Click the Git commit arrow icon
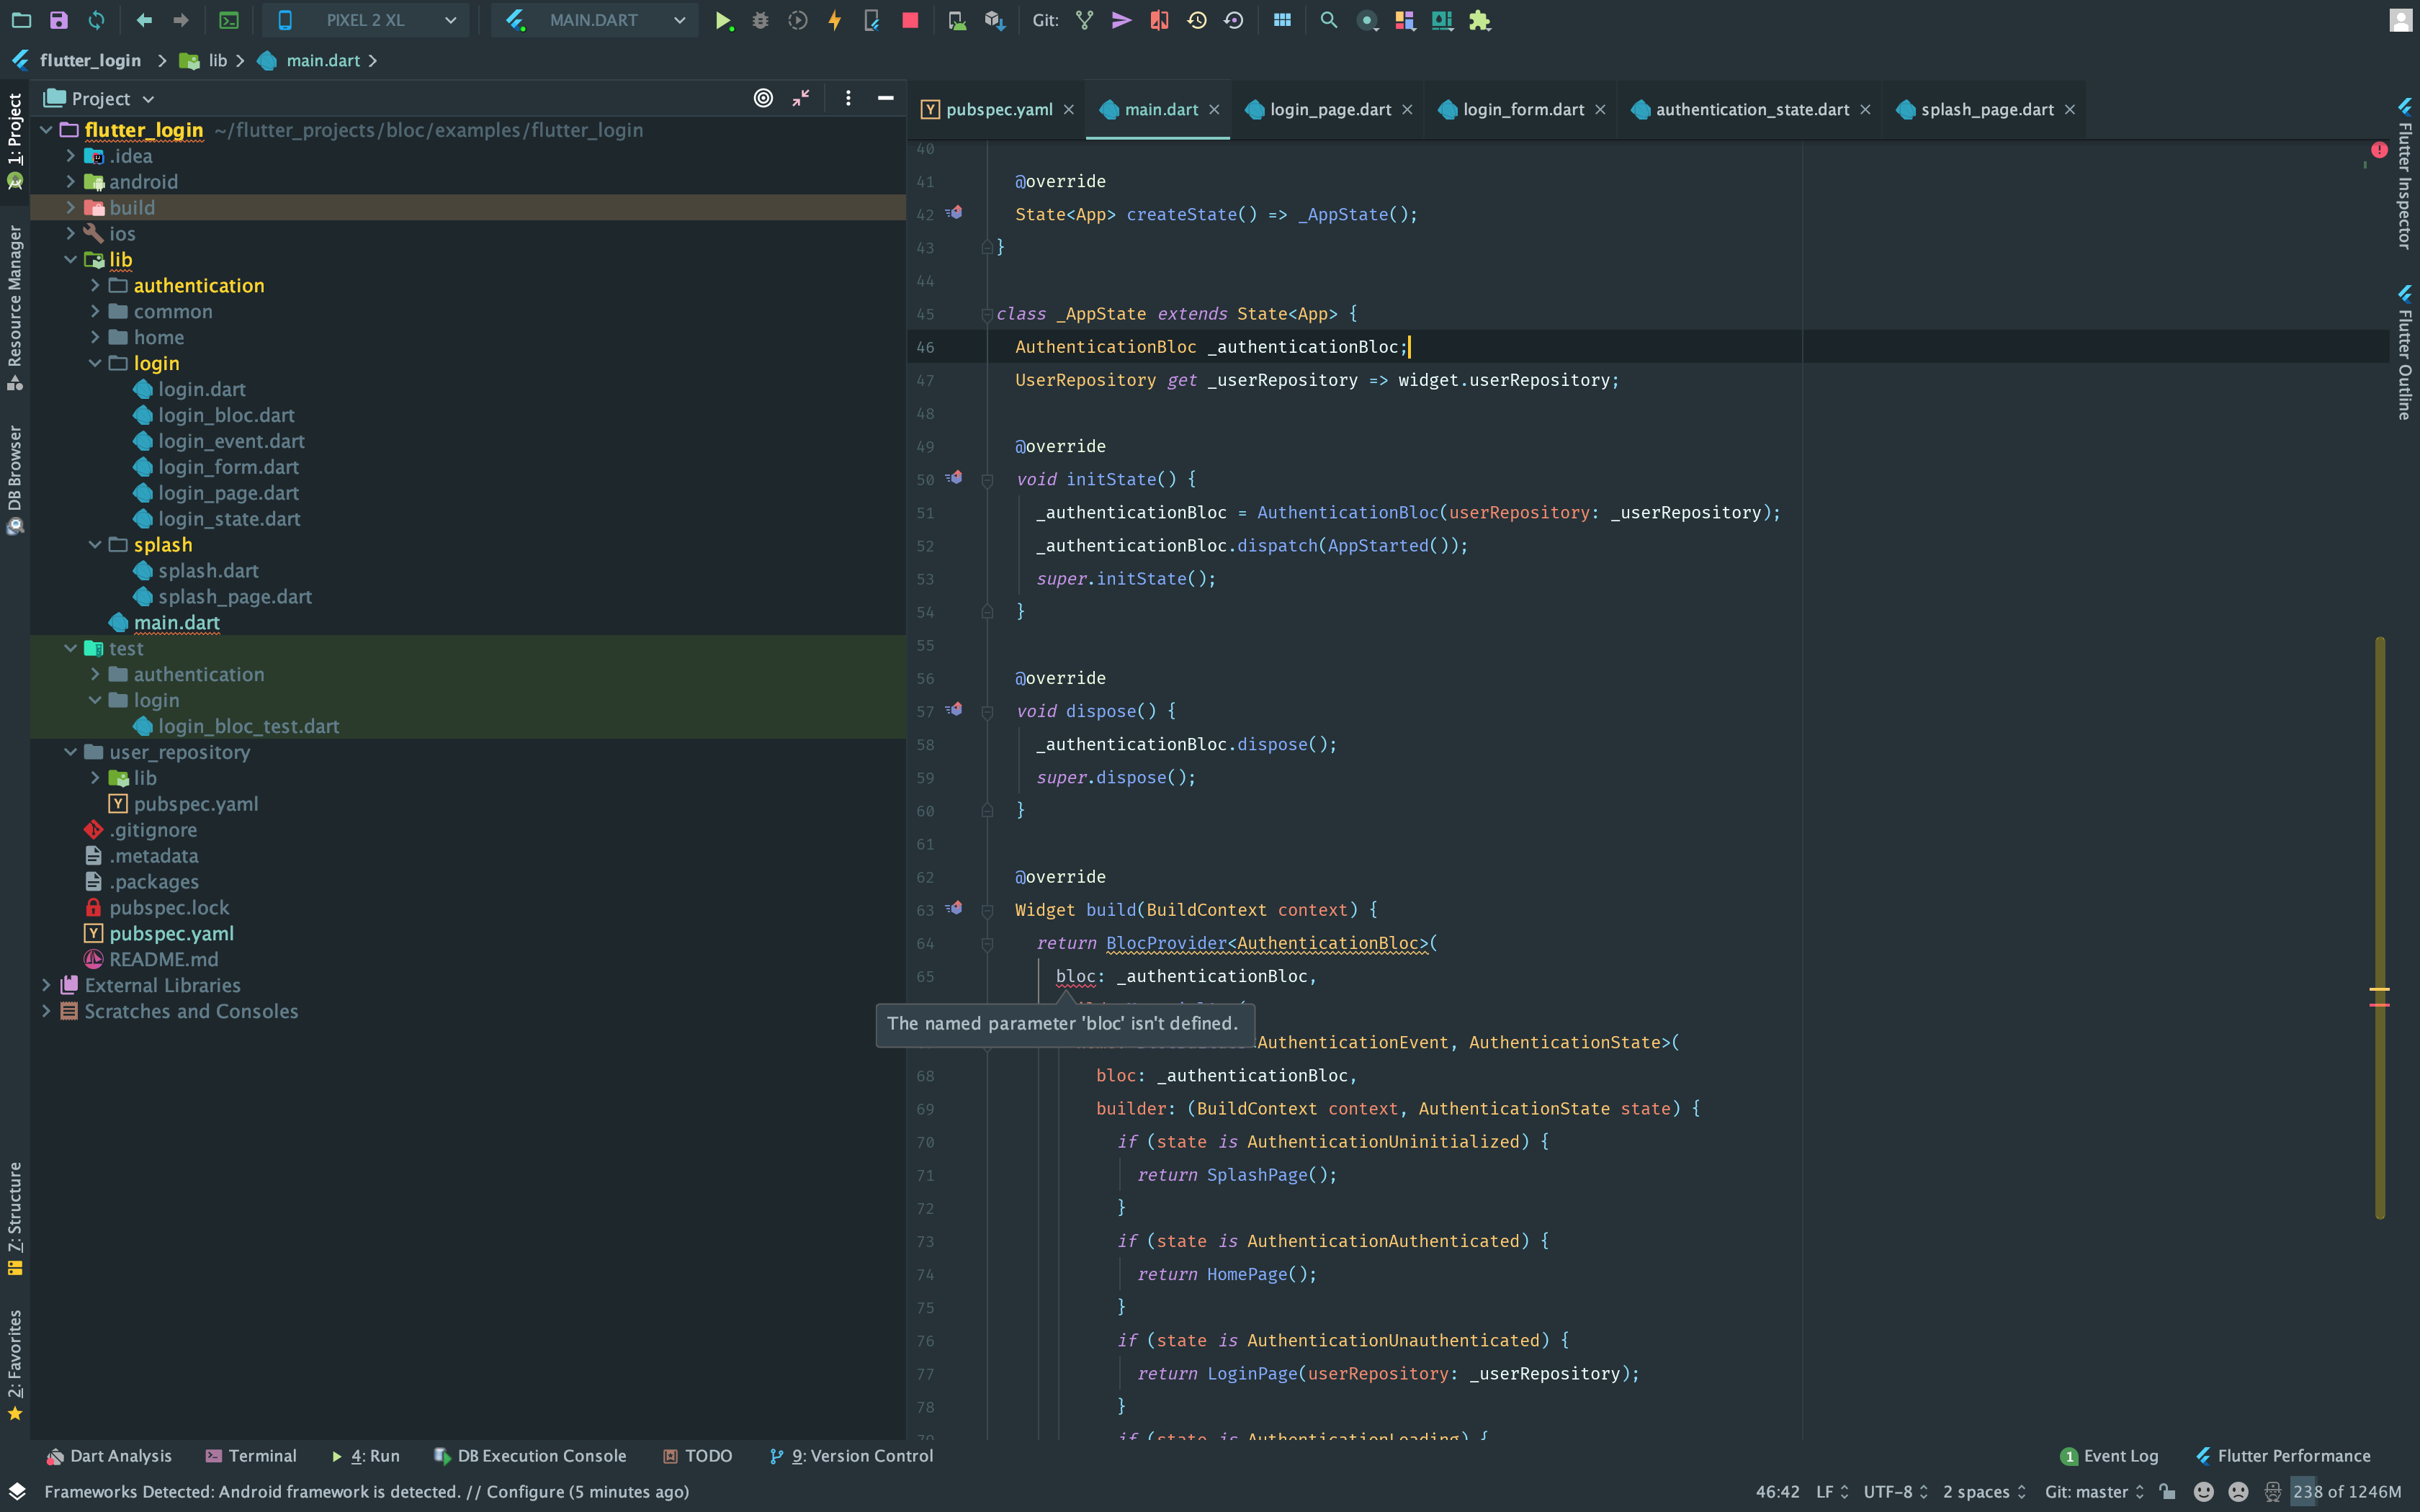 pos(1121,21)
